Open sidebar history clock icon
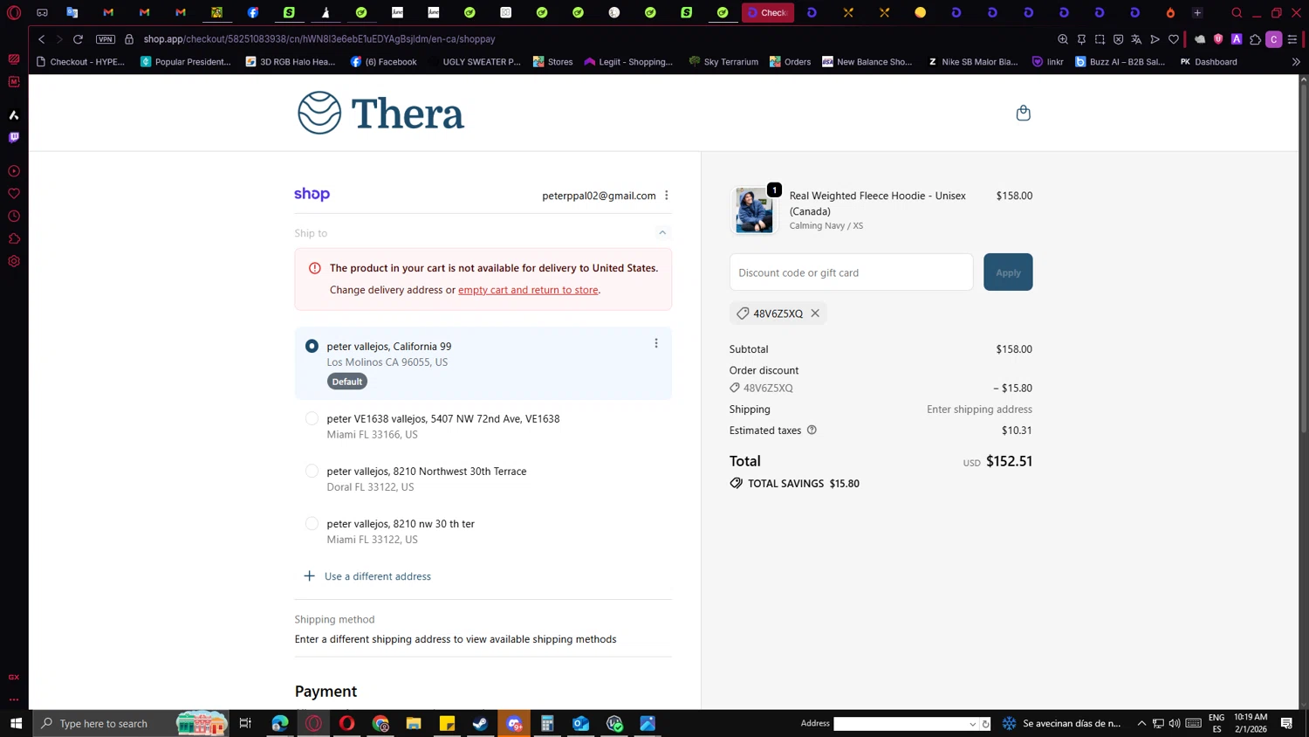 14,217
